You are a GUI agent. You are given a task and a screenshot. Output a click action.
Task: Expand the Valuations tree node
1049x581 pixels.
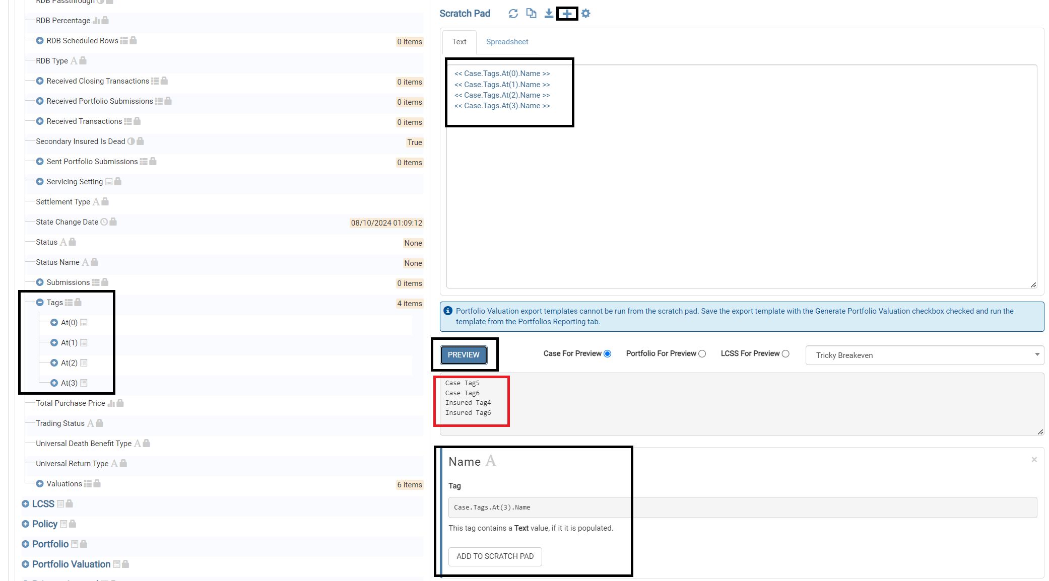(40, 484)
